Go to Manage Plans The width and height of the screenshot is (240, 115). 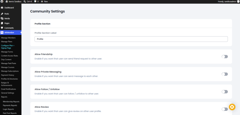tap(6, 42)
